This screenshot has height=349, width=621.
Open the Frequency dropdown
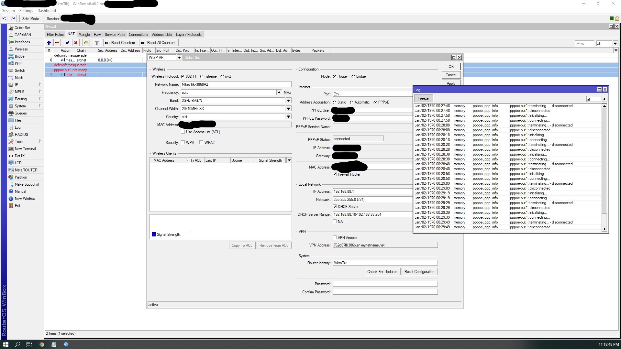point(279,93)
